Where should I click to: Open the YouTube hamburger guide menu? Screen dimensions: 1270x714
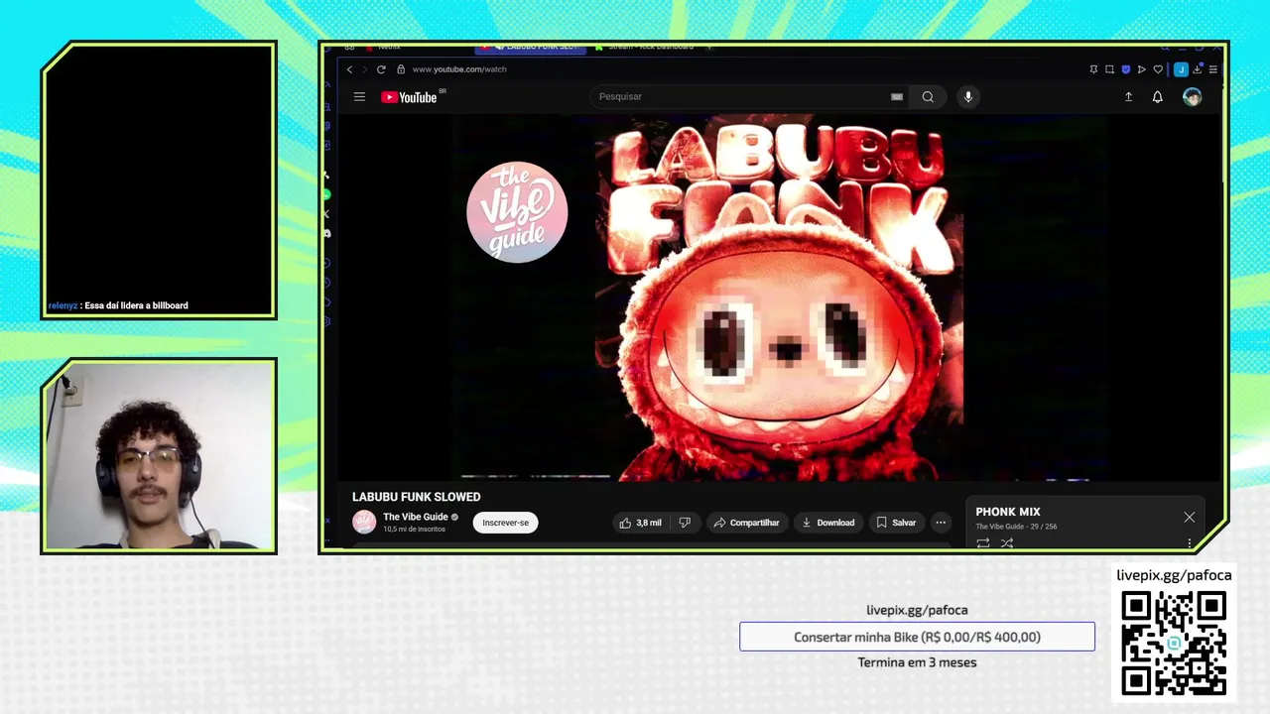tap(359, 97)
